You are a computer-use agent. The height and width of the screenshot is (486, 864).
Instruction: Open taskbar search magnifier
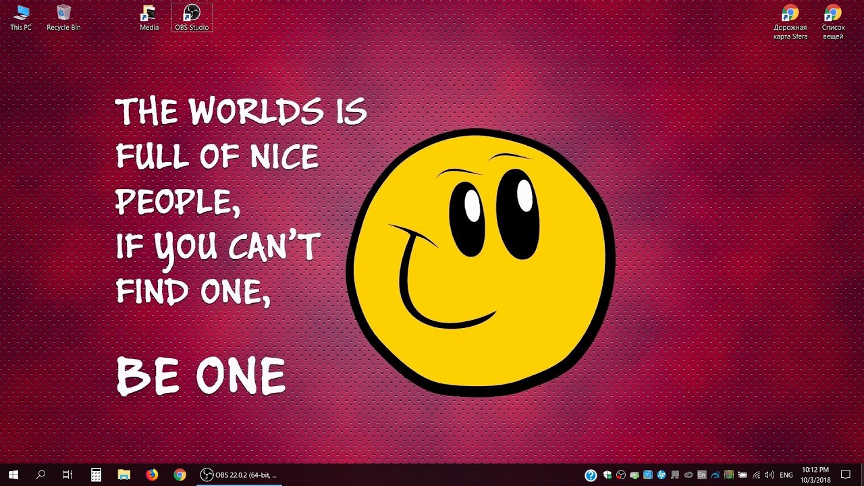[40, 475]
